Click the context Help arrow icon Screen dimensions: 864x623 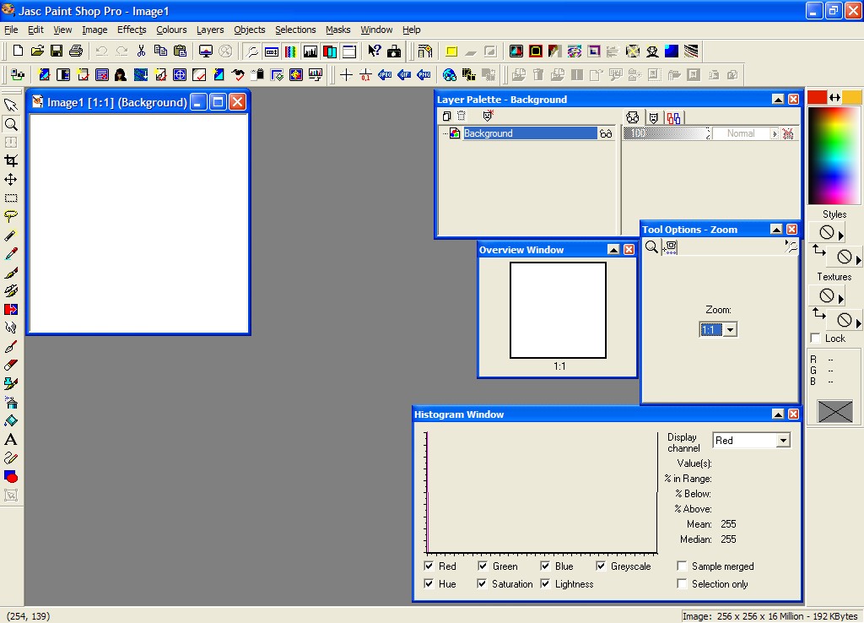374,51
